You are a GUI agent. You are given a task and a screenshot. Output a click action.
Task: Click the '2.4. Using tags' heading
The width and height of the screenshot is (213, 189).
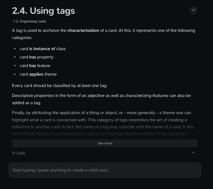(x=43, y=11)
